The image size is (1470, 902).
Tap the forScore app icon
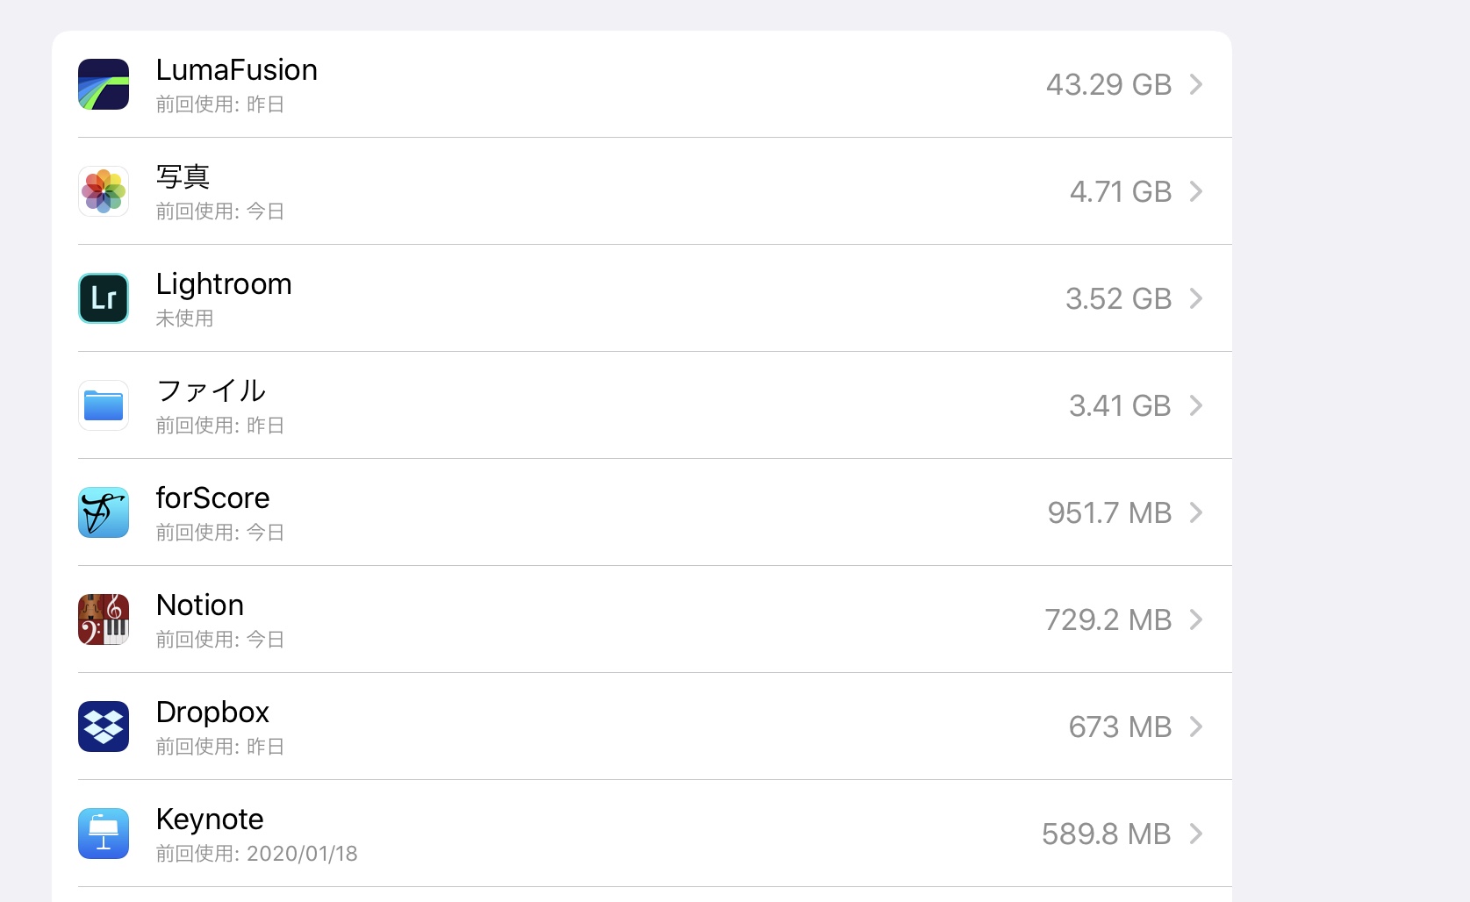[x=104, y=512]
